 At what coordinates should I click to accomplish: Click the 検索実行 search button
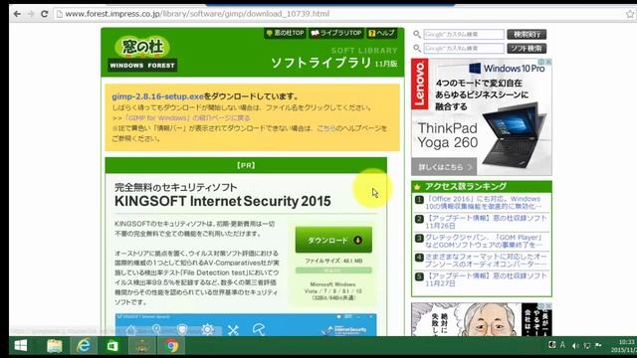tap(527, 35)
